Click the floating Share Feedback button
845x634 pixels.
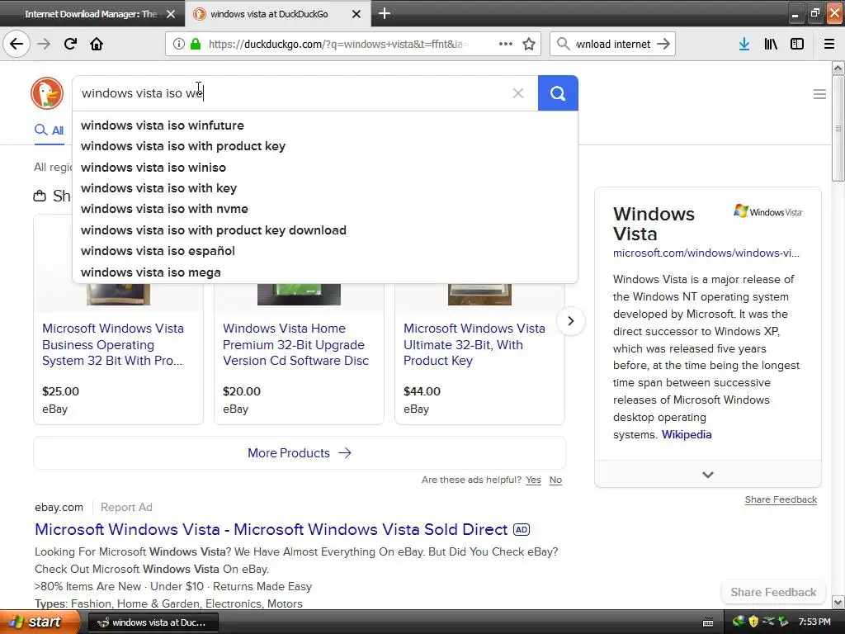(x=772, y=592)
